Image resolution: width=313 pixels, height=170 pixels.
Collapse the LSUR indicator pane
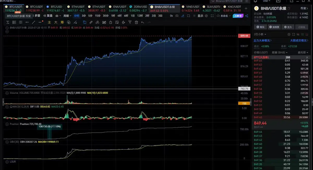[x=7, y=162]
